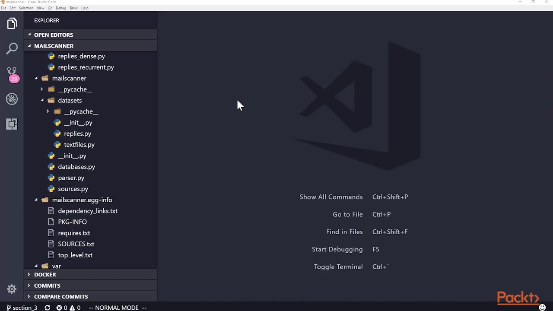Click the Show All Commands label

point(331,197)
